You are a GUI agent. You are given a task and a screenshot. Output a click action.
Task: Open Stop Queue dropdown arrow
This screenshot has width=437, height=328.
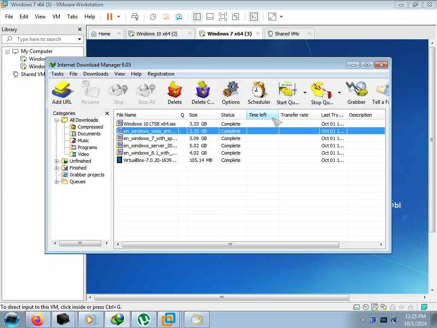[x=339, y=92]
